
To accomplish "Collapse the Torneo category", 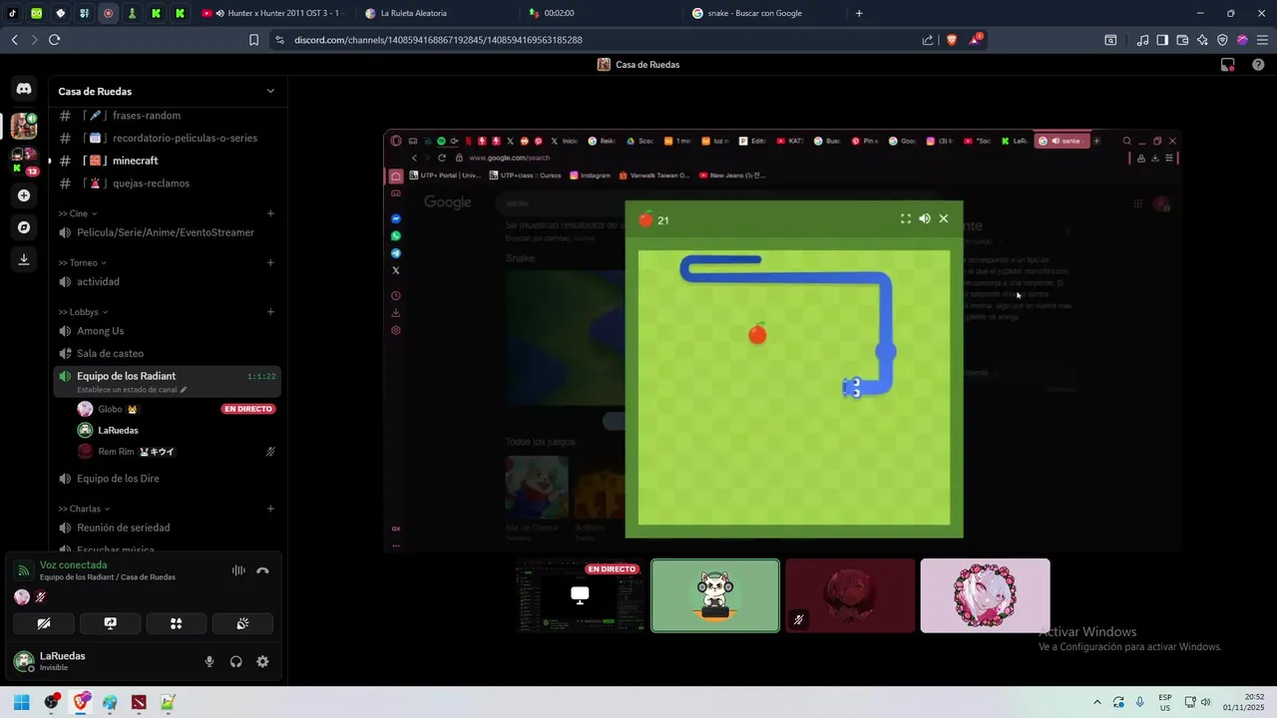I will pos(83,263).
